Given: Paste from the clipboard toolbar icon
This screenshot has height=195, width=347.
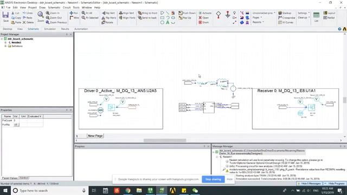Looking at the screenshot, I should pyautogui.click(x=16, y=22).
